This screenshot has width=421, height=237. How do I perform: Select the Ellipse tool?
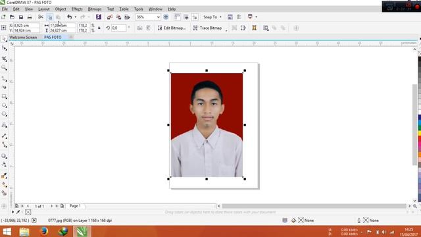[4, 105]
